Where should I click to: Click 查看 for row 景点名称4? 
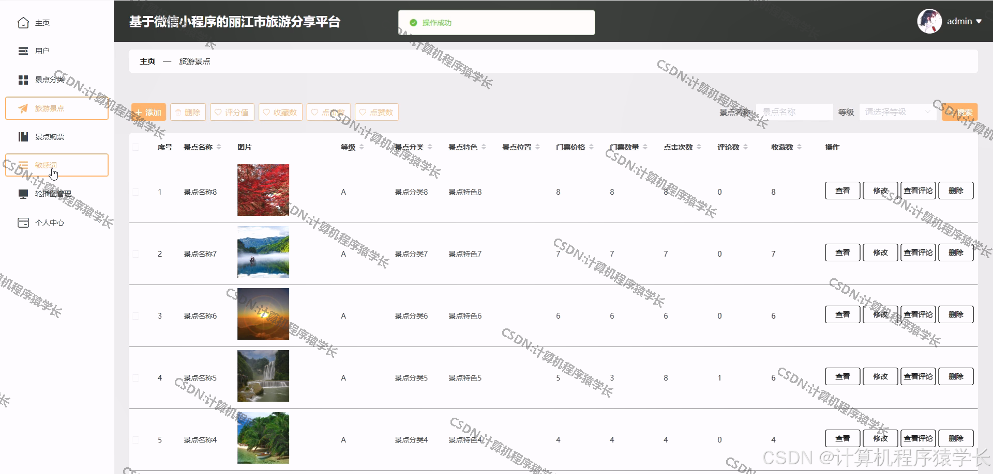842,438
